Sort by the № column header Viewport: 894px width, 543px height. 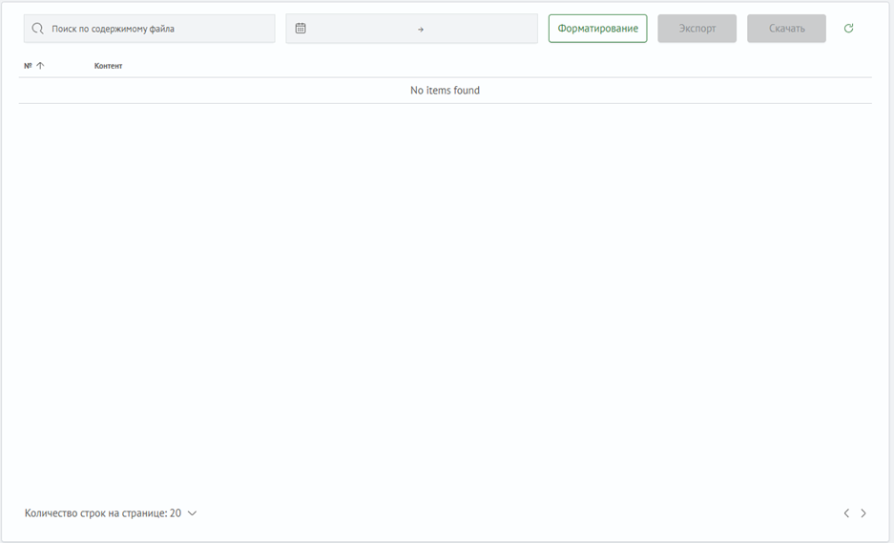(28, 66)
